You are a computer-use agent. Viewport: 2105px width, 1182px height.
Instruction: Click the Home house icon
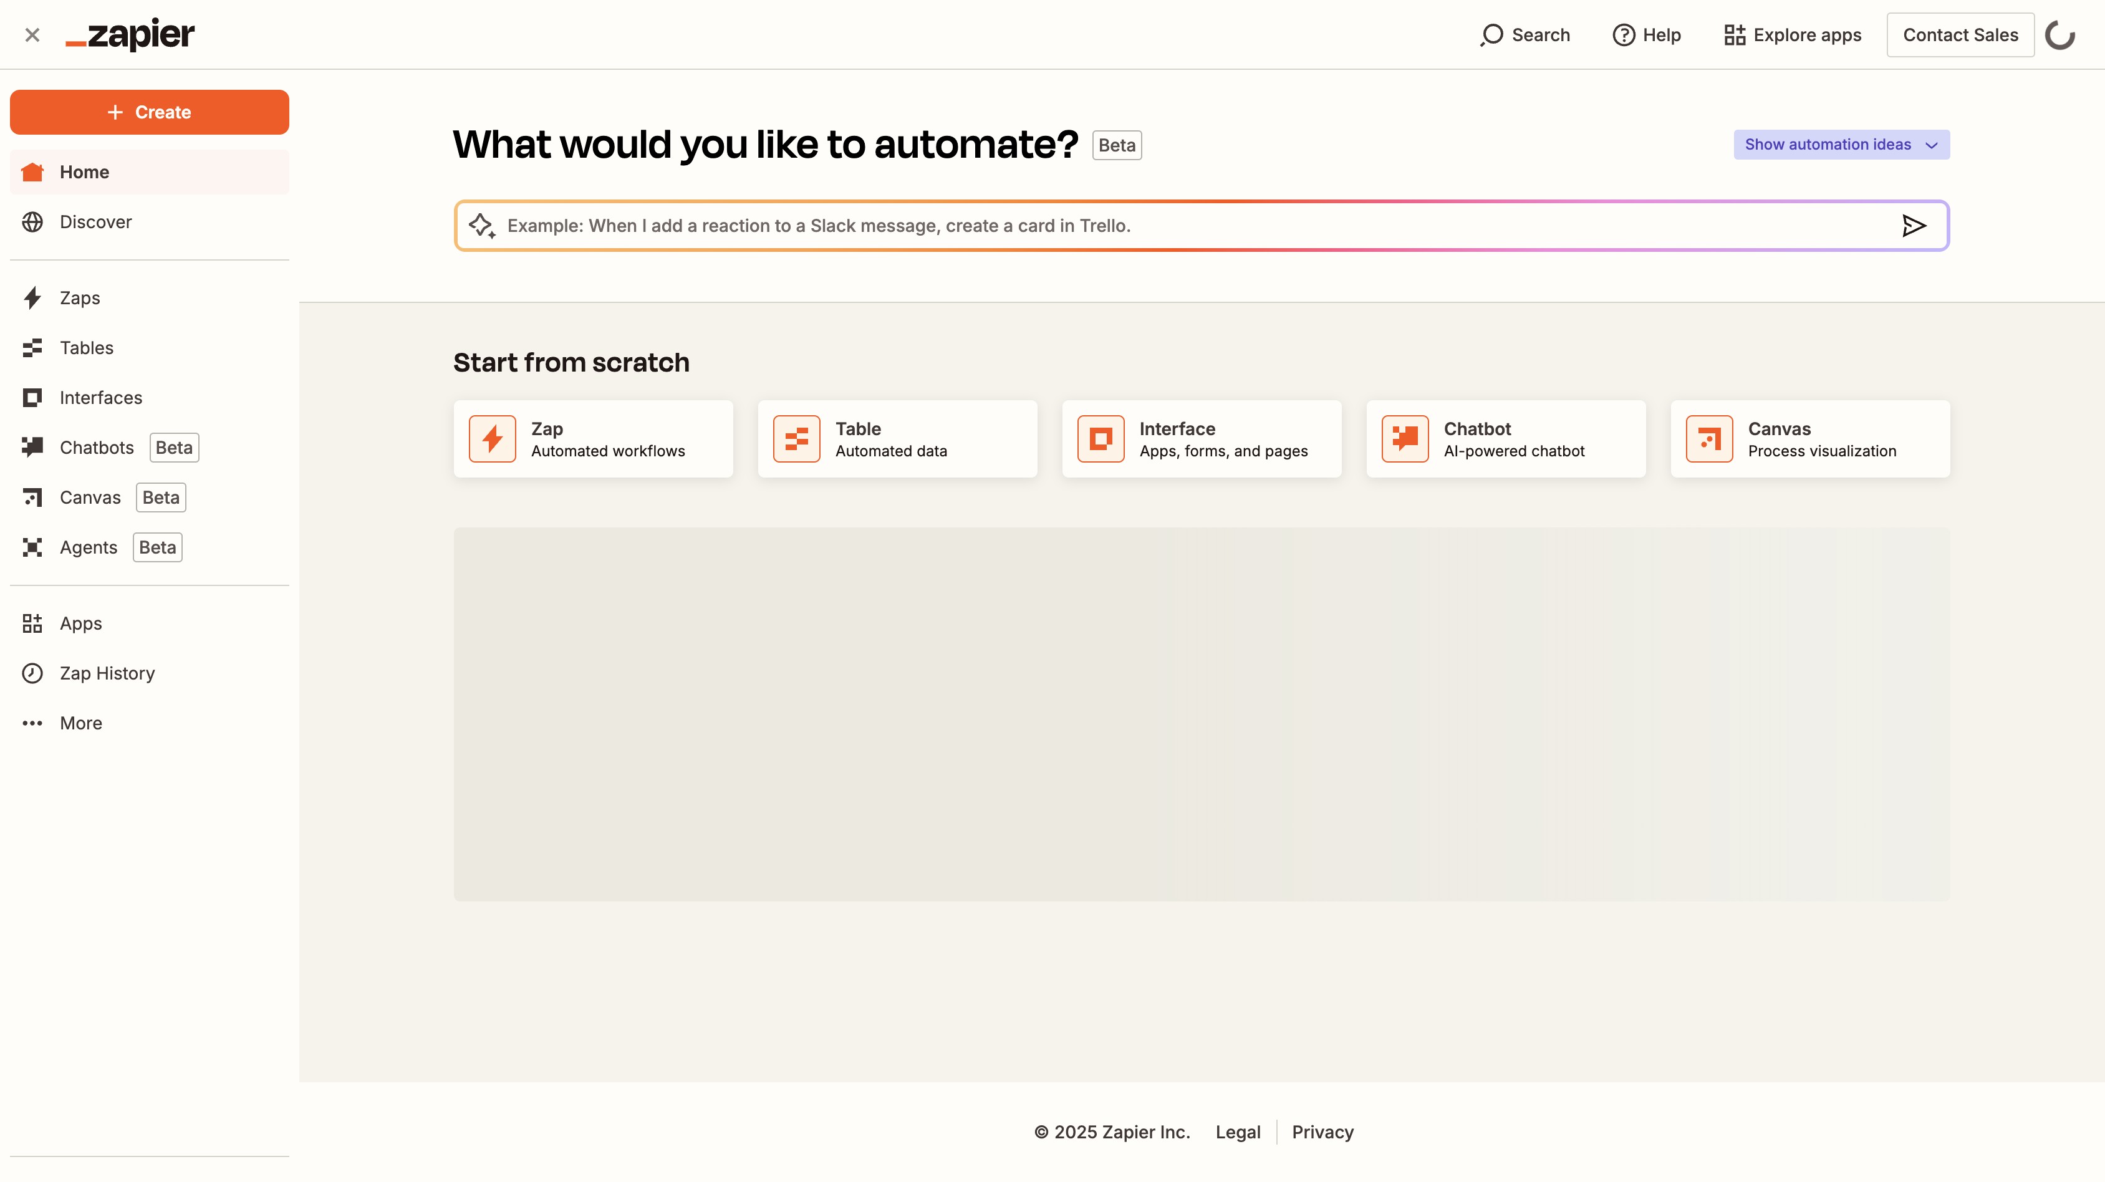click(32, 171)
